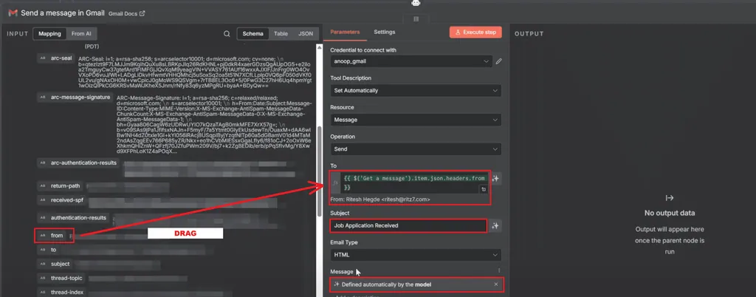
Task: Click the 'No output data' message
Action: click(670, 213)
